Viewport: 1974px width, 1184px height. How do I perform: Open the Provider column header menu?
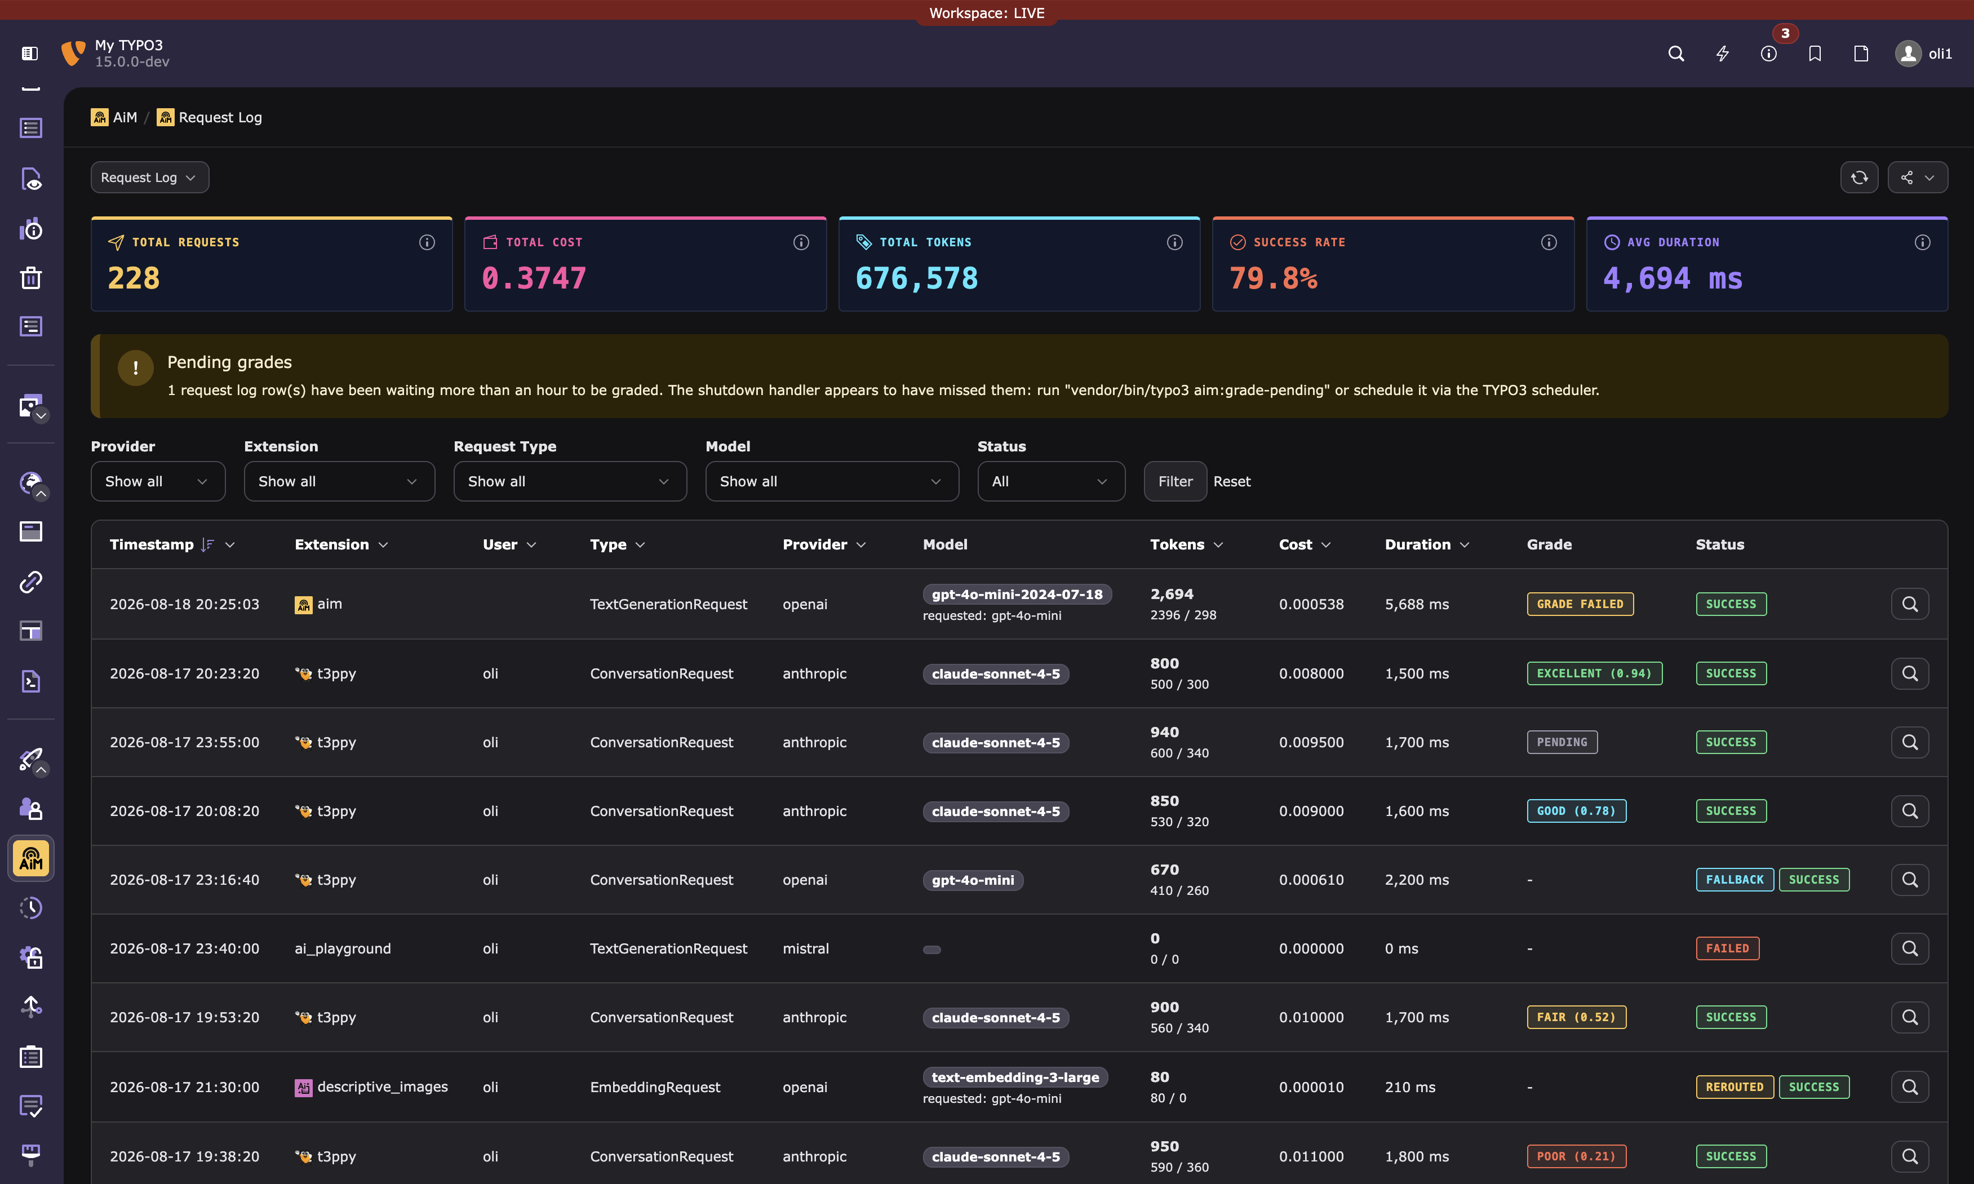click(x=824, y=544)
